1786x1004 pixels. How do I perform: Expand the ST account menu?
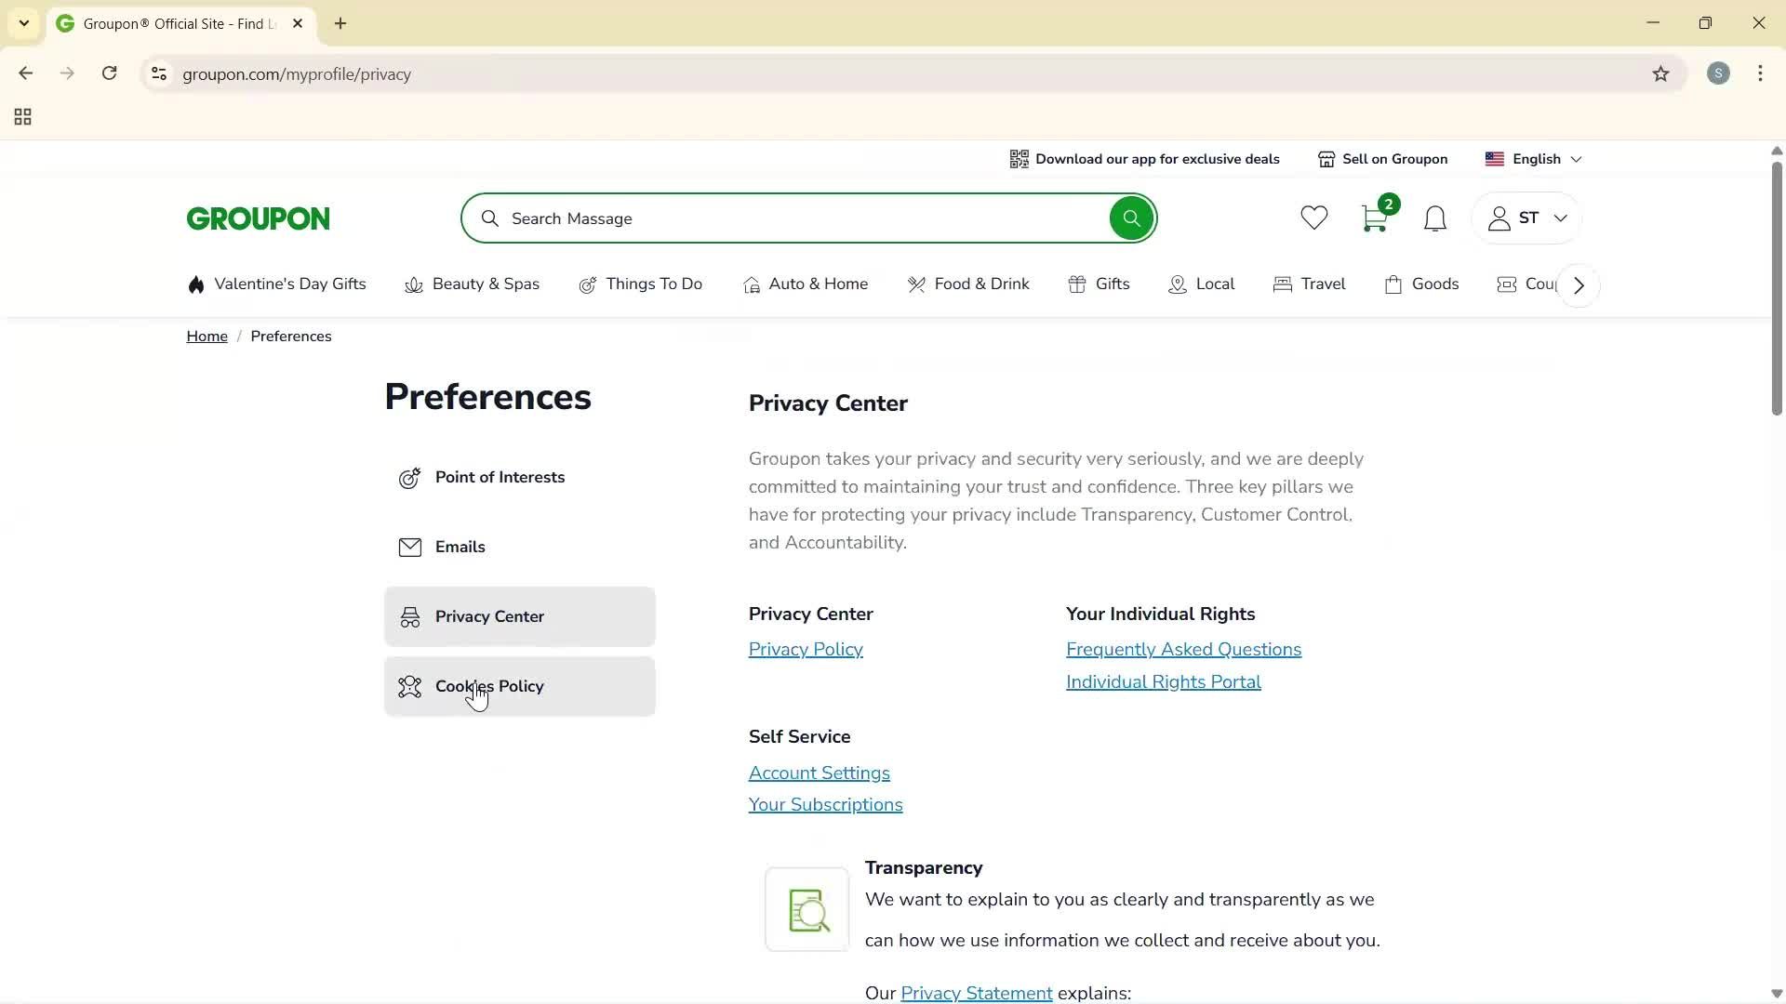pyautogui.click(x=1526, y=218)
